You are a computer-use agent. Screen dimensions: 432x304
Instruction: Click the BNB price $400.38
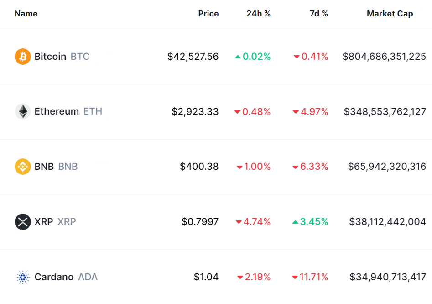click(199, 167)
